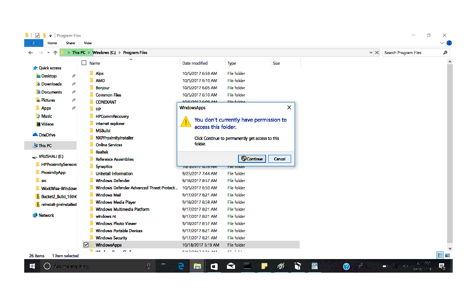The image size is (476, 302).
Task: Open Mail app from taskbar
Action: point(231,266)
